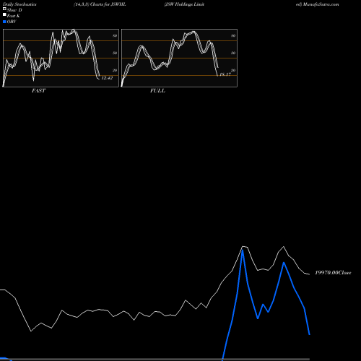Image resolution: width=361 pixels, height=361 pixels.
Task: Select the FULL stochastic chart label
Action: tap(157, 91)
